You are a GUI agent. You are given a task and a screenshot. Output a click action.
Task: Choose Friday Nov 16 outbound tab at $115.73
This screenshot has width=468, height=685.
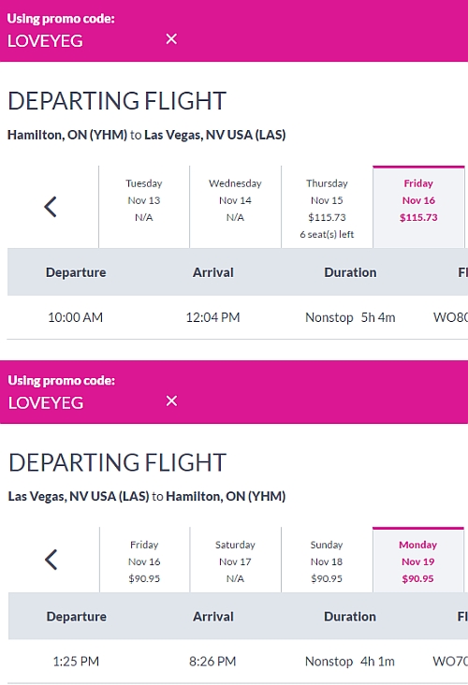pyautogui.click(x=418, y=207)
